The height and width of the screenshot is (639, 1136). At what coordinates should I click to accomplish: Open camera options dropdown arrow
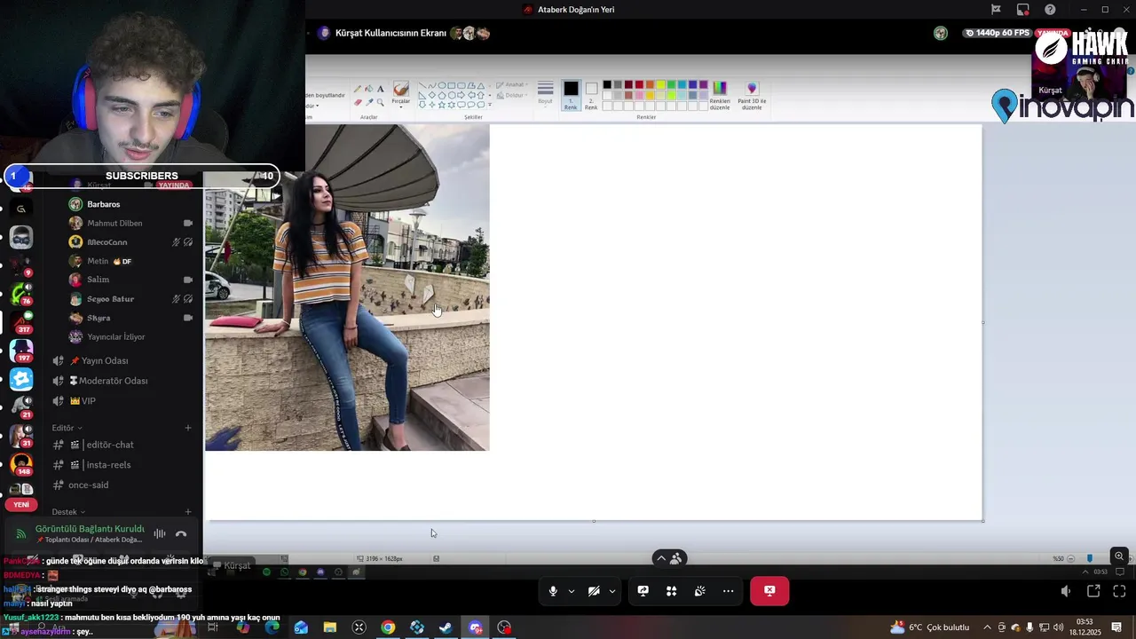coord(611,591)
